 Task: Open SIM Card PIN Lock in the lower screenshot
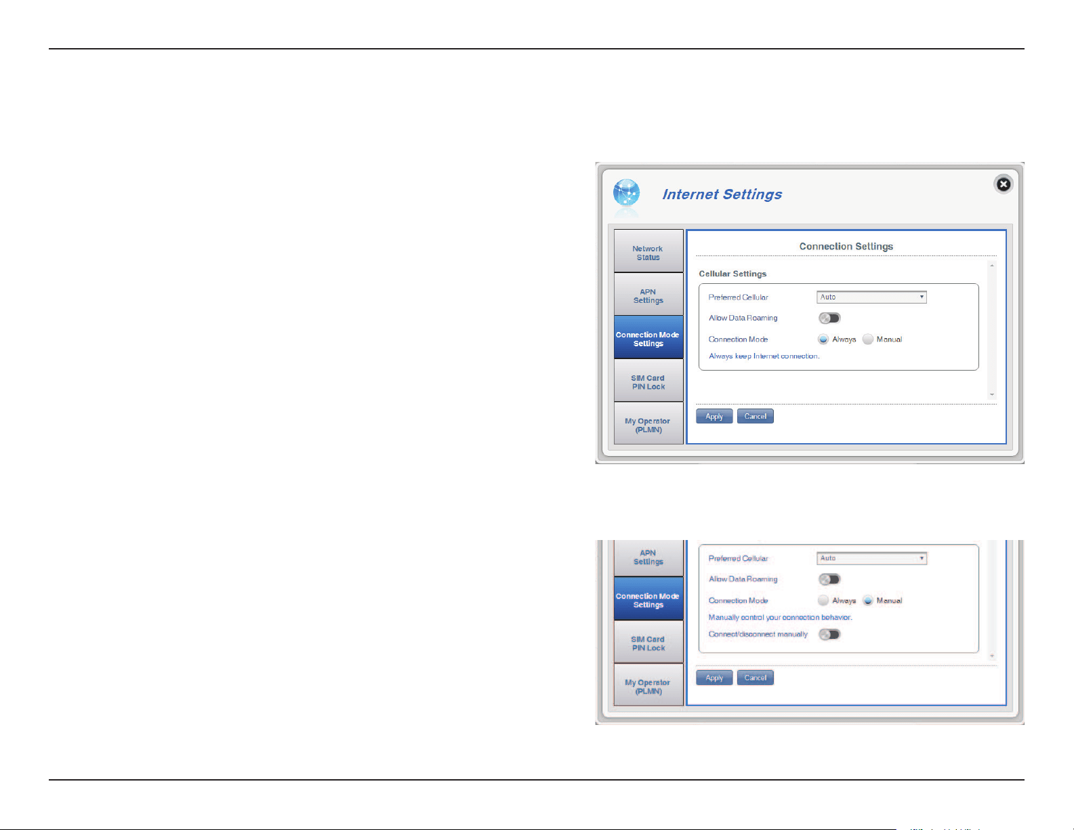tap(648, 642)
